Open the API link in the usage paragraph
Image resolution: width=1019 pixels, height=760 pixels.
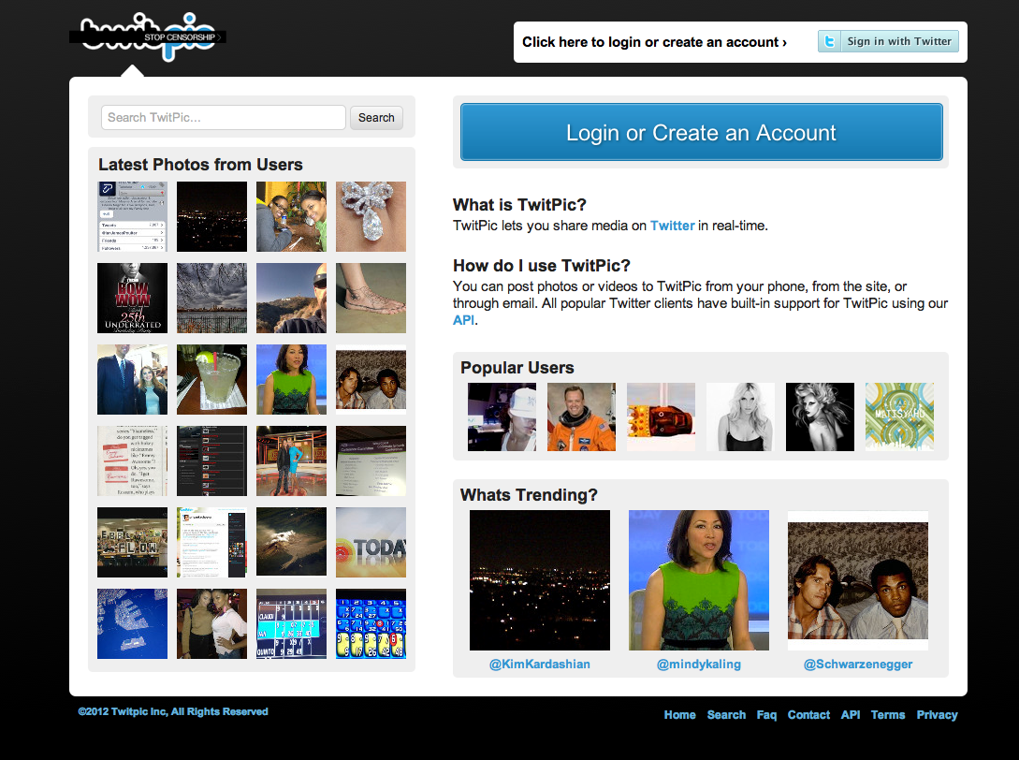[463, 320]
